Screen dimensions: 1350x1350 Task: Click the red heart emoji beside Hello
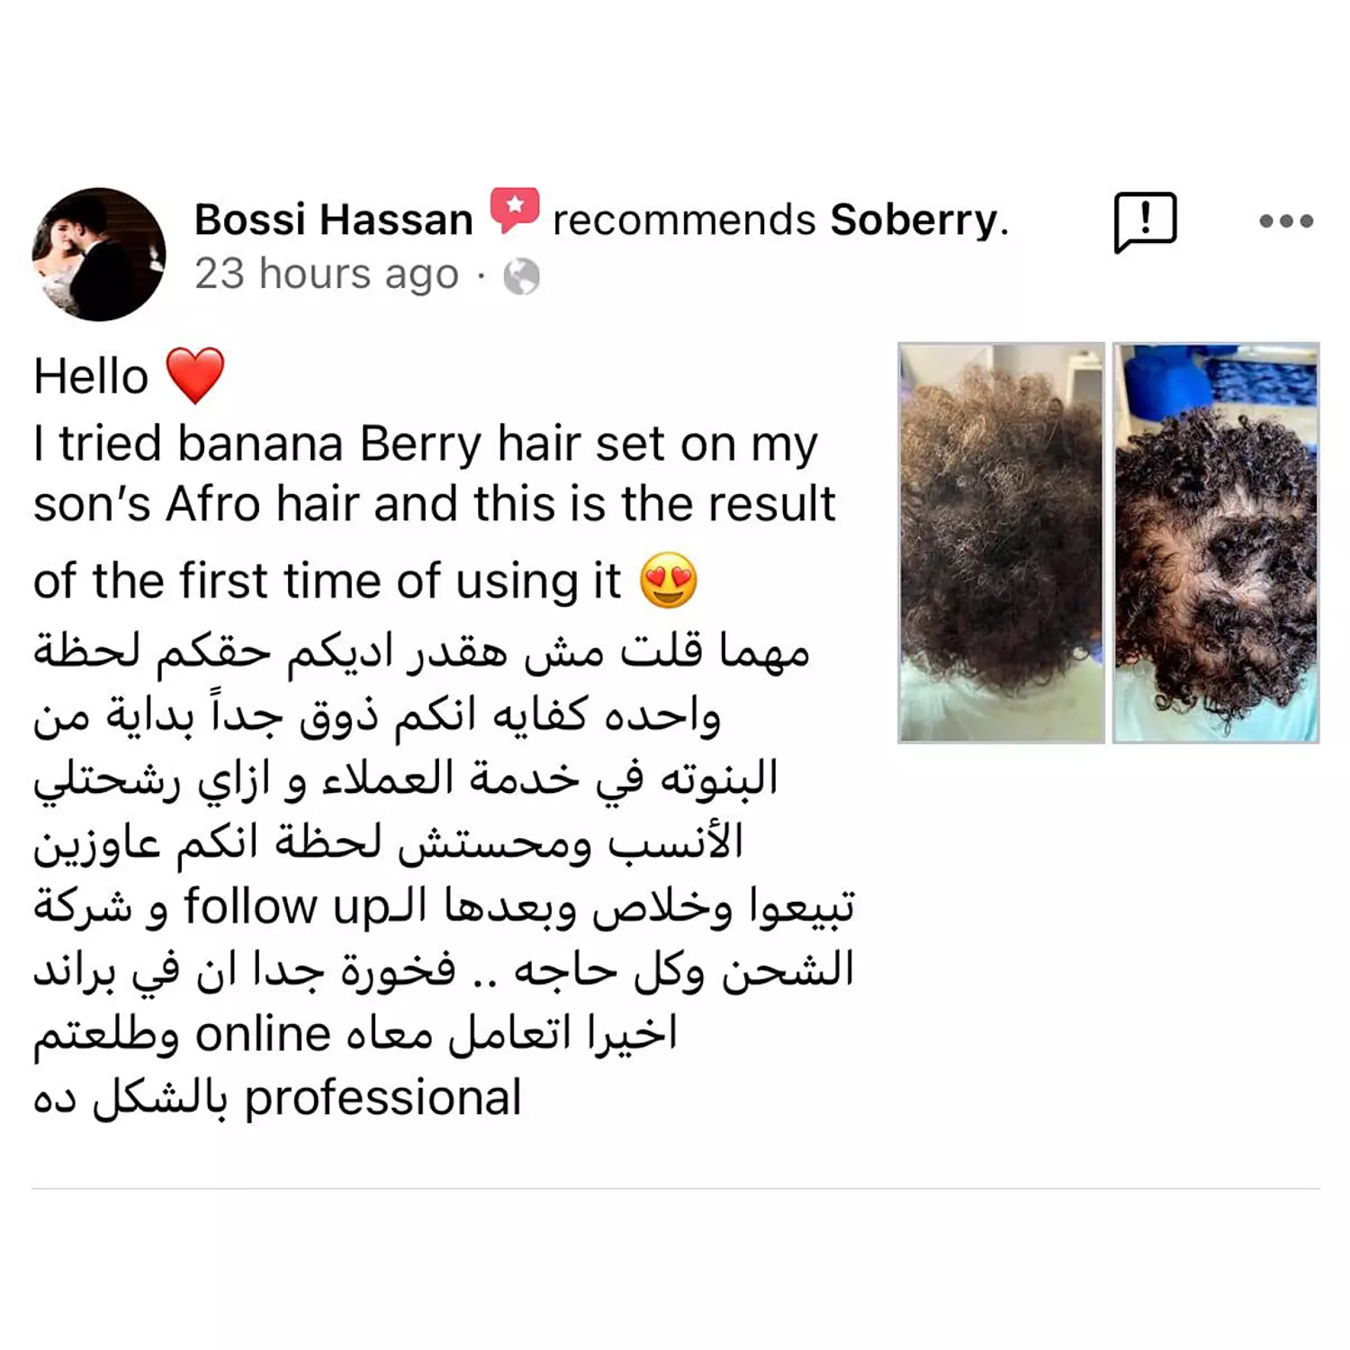[195, 375]
